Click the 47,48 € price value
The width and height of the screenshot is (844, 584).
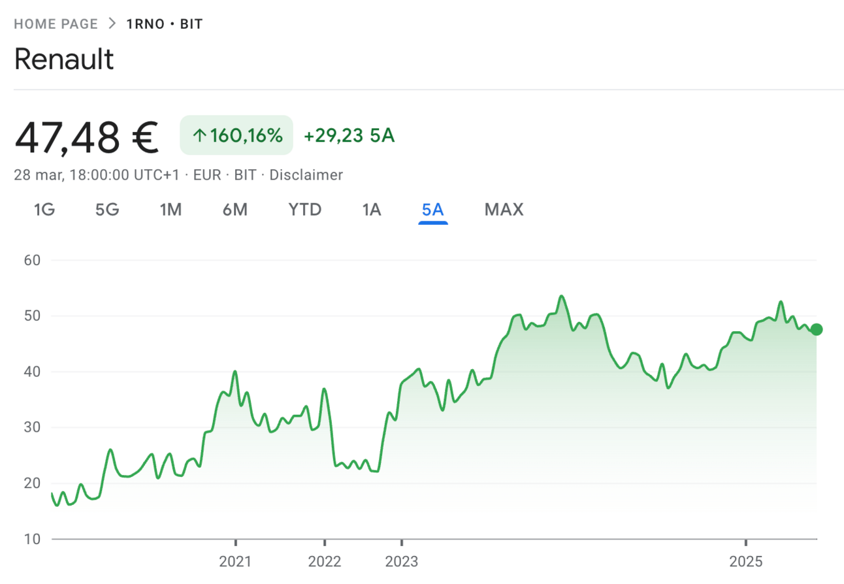point(86,137)
